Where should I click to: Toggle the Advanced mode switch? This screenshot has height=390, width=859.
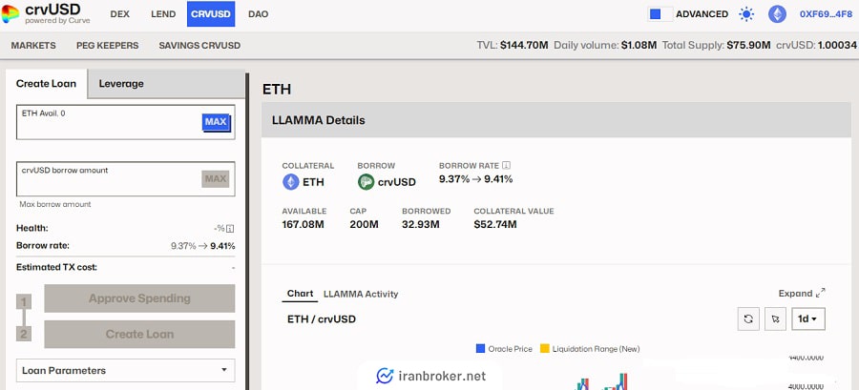tap(660, 14)
